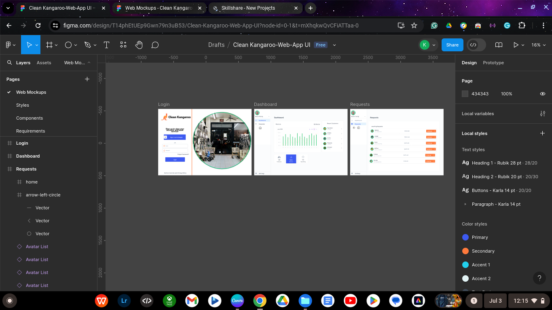This screenshot has height=310, width=552.
Task: Select the Styles page
Action: click(x=23, y=105)
